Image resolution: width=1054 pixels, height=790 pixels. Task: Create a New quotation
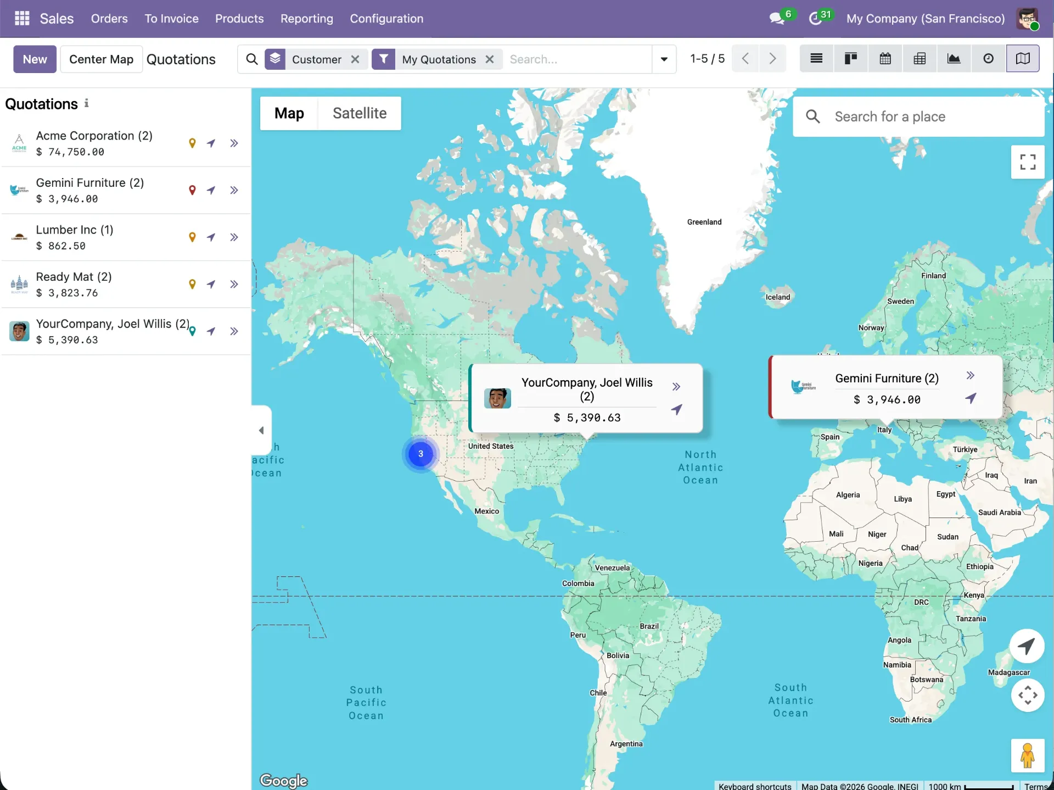35,59
